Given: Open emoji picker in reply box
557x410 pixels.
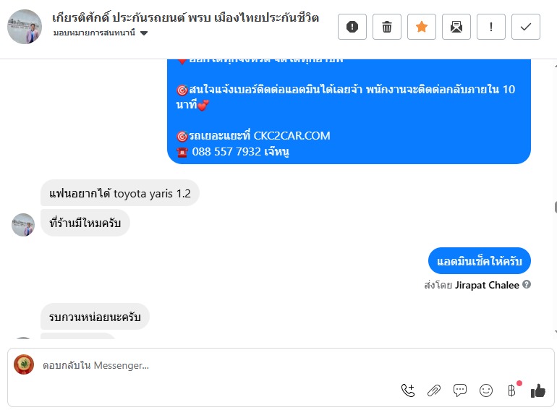Looking at the screenshot, I should click(x=486, y=390).
